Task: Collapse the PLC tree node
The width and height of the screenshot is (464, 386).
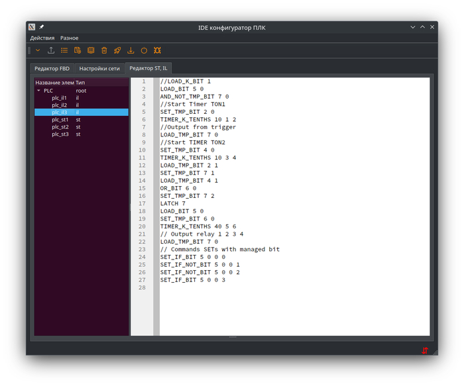Action: (38, 91)
